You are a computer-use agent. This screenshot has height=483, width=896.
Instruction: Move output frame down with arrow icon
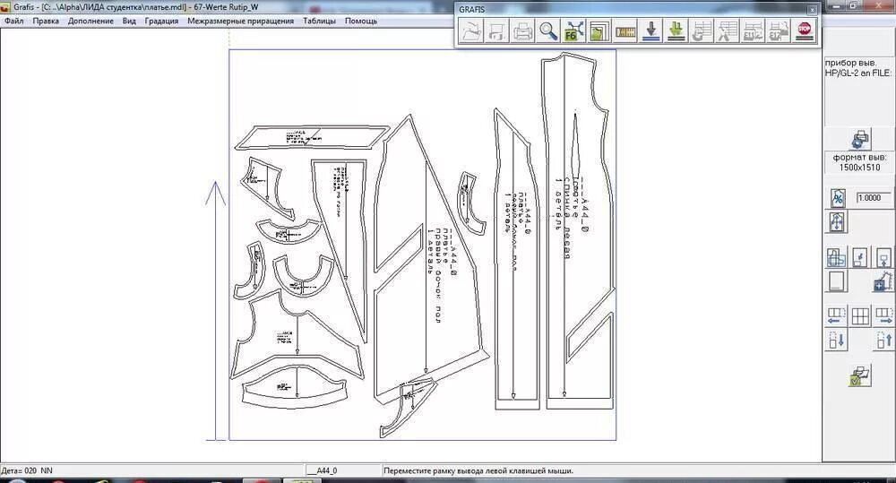[x=837, y=341]
